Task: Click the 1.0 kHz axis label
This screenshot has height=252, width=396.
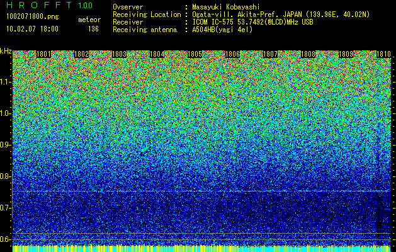Action: 6,113
